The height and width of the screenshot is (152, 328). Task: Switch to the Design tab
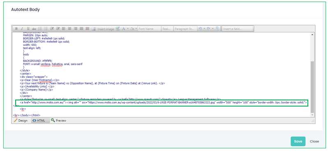(x=21, y=120)
